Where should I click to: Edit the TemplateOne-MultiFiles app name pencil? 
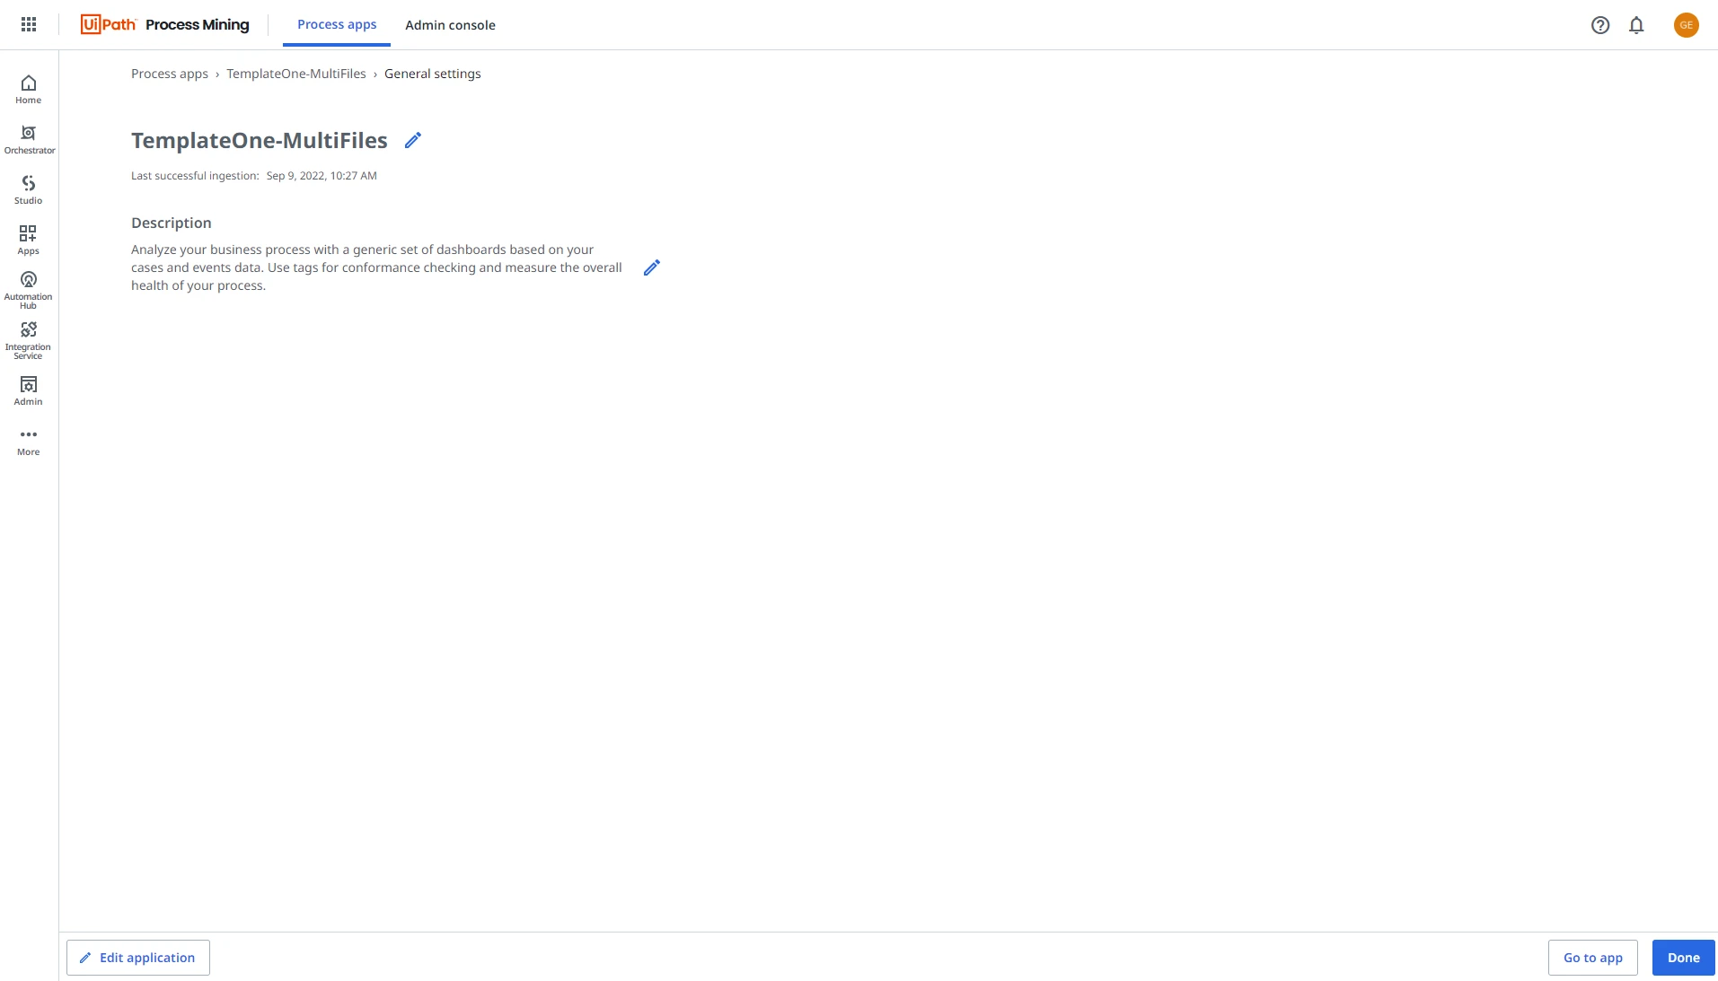coord(413,140)
